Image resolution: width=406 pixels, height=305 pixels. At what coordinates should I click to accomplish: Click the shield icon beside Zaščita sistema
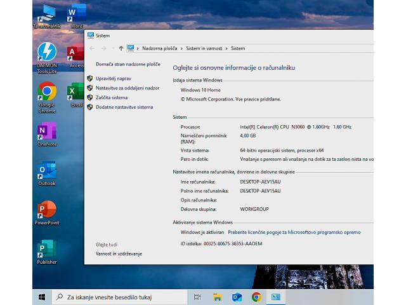(x=90, y=97)
